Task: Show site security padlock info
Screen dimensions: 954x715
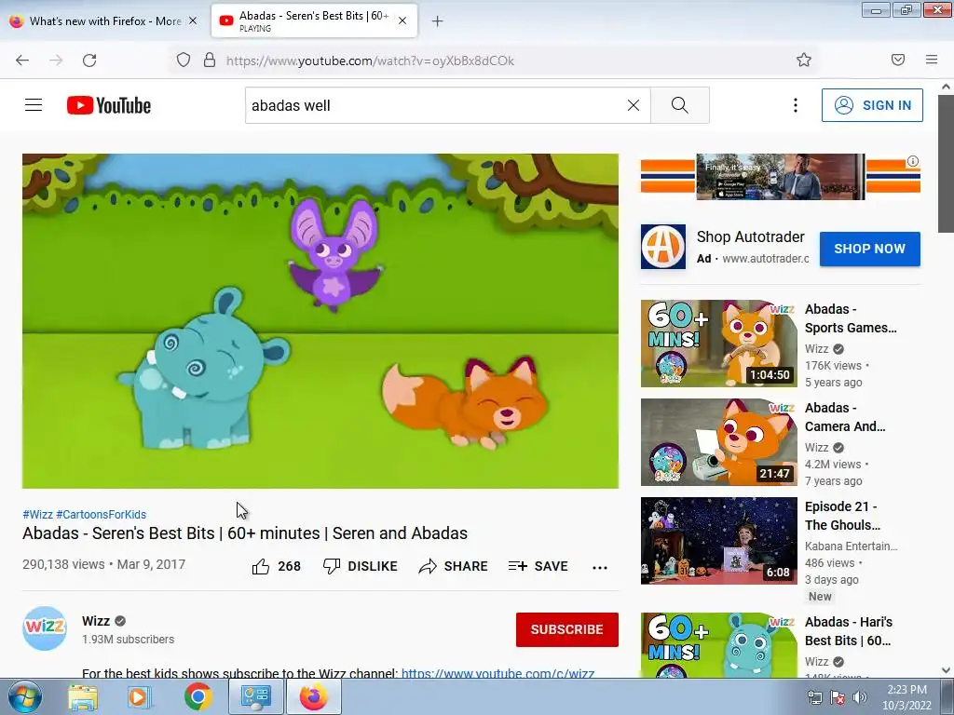Action: click(210, 60)
